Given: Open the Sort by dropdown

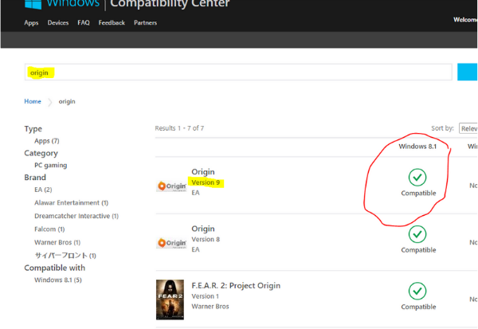Looking at the screenshot, I should pos(468,128).
